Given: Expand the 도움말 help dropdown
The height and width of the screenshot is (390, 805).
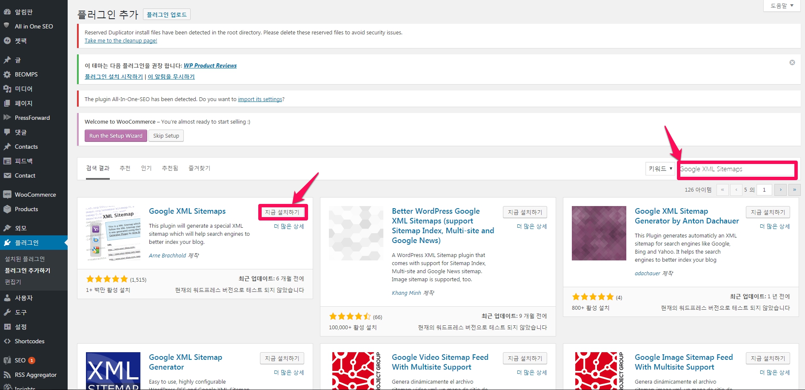Looking at the screenshot, I should tap(782, 6).
